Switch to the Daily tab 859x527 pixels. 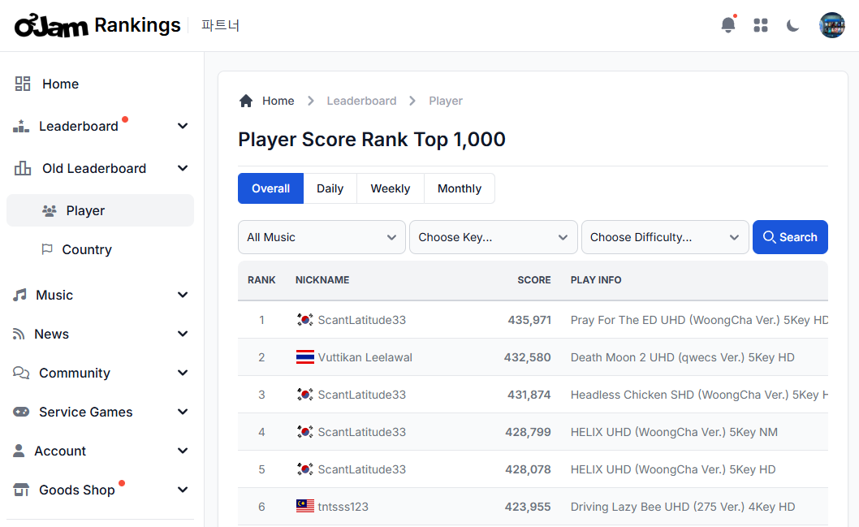(330, 188)
